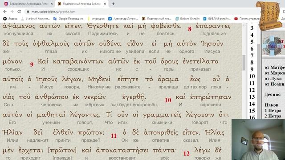The image size is (285, 160).
Task: Click the VK favicon icon
Action: pyautogui.click(x=110, y=19)
